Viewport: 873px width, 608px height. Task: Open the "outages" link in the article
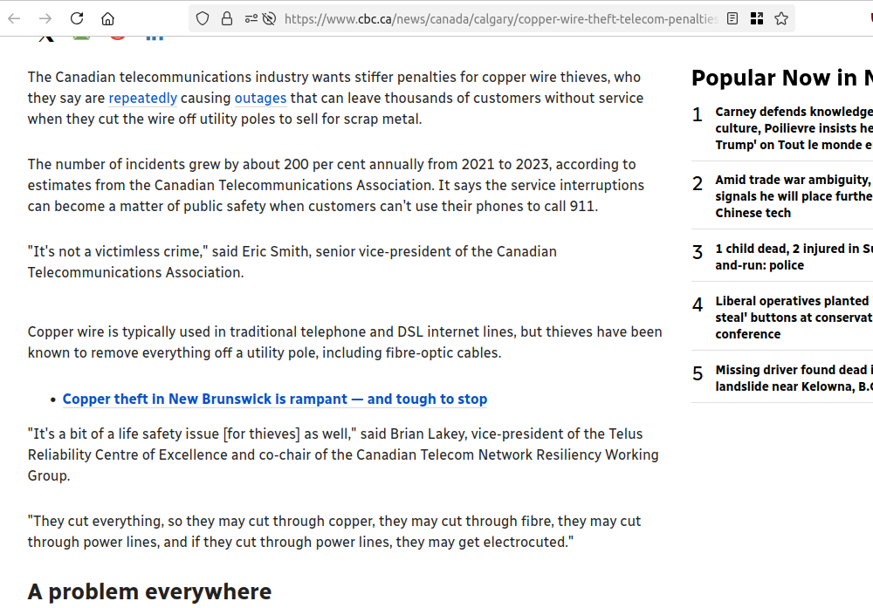pos(260,98)
